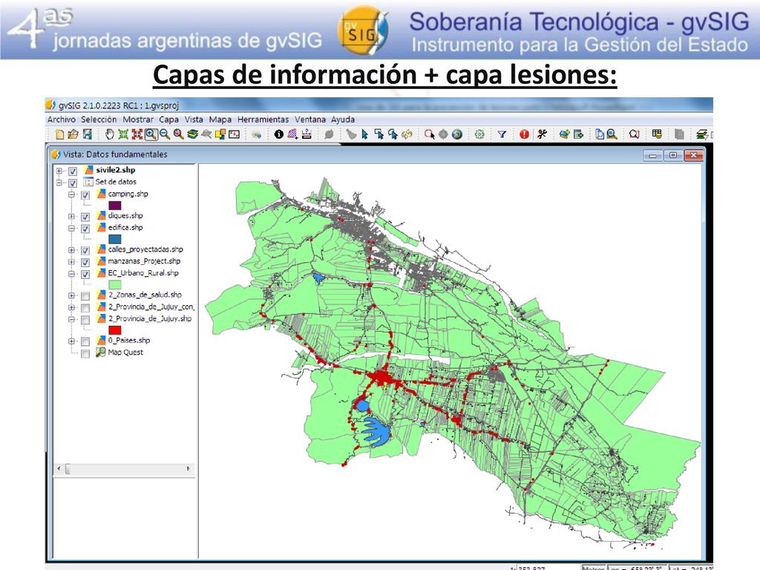760x570 pixels.
Task: Click the red Zoom to selection icon
Action: point(137,134)
